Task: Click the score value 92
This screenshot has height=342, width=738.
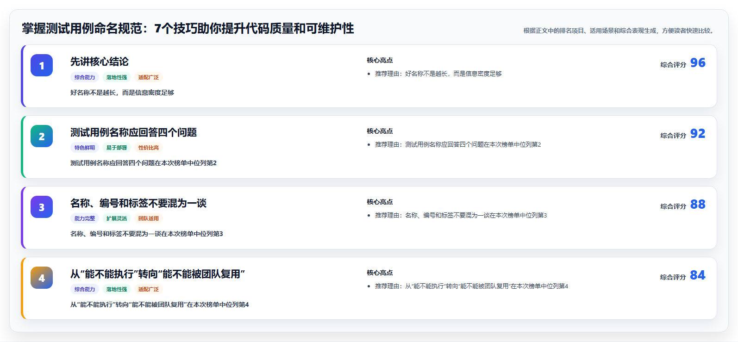Action: (698, 133)
